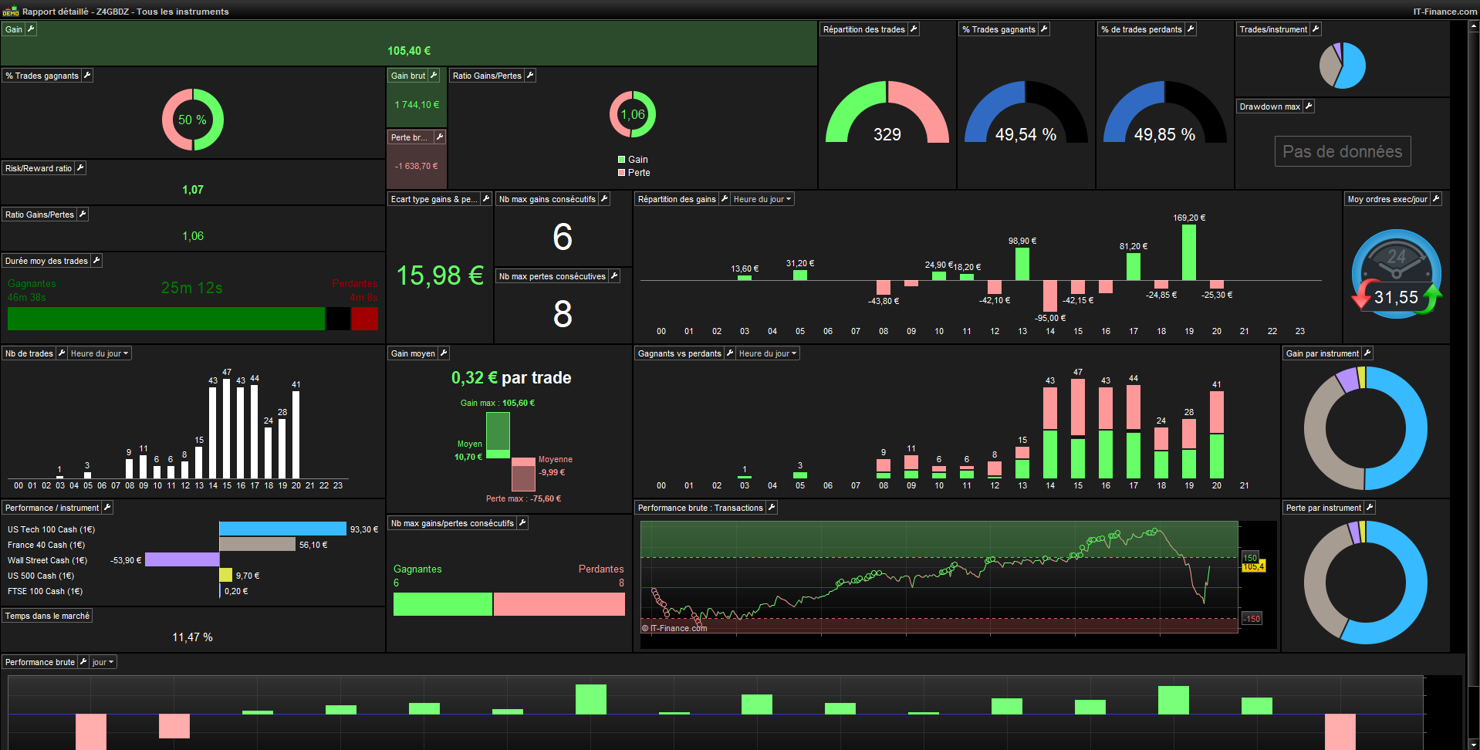Click wrench icon beside Moy ordres exec/jour
This screenshot has height=750, width=1480.
point(1436,199)
